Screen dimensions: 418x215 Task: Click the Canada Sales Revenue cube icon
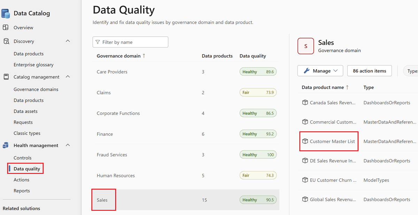coord(305,103)
